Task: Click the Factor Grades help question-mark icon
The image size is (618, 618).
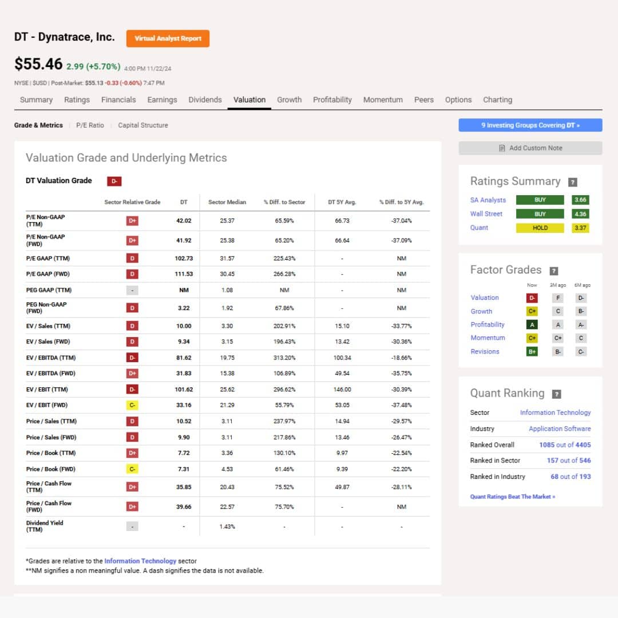Action: (554, 271)
